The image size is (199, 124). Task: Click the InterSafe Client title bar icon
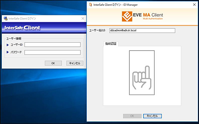(x=5, y=18)
